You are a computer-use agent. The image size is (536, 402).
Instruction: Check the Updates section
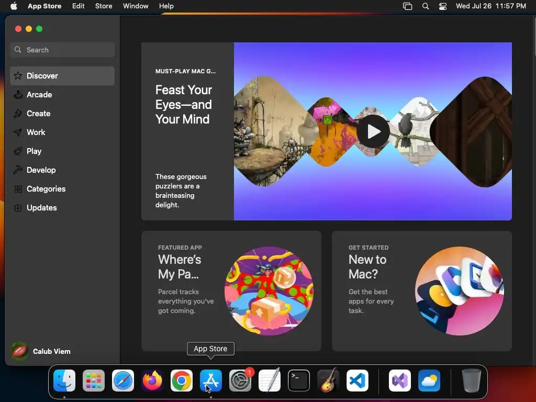click(x=62, y=207)
